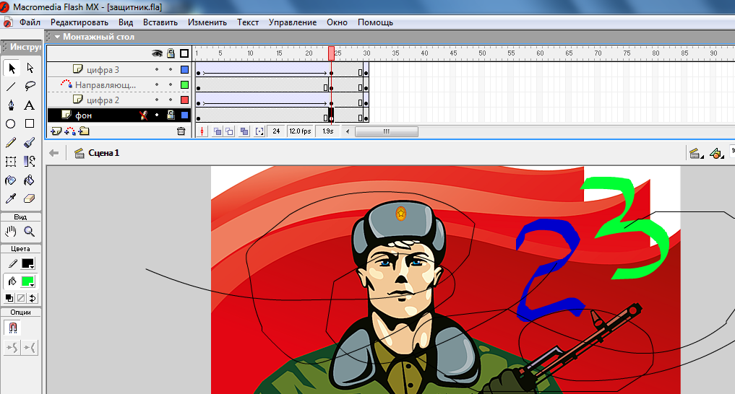Select the Pen tool

[12, 105]
